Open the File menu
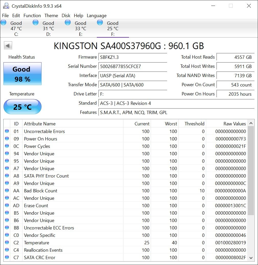Viewport: 258px width, 265px height. click(5, 16)
